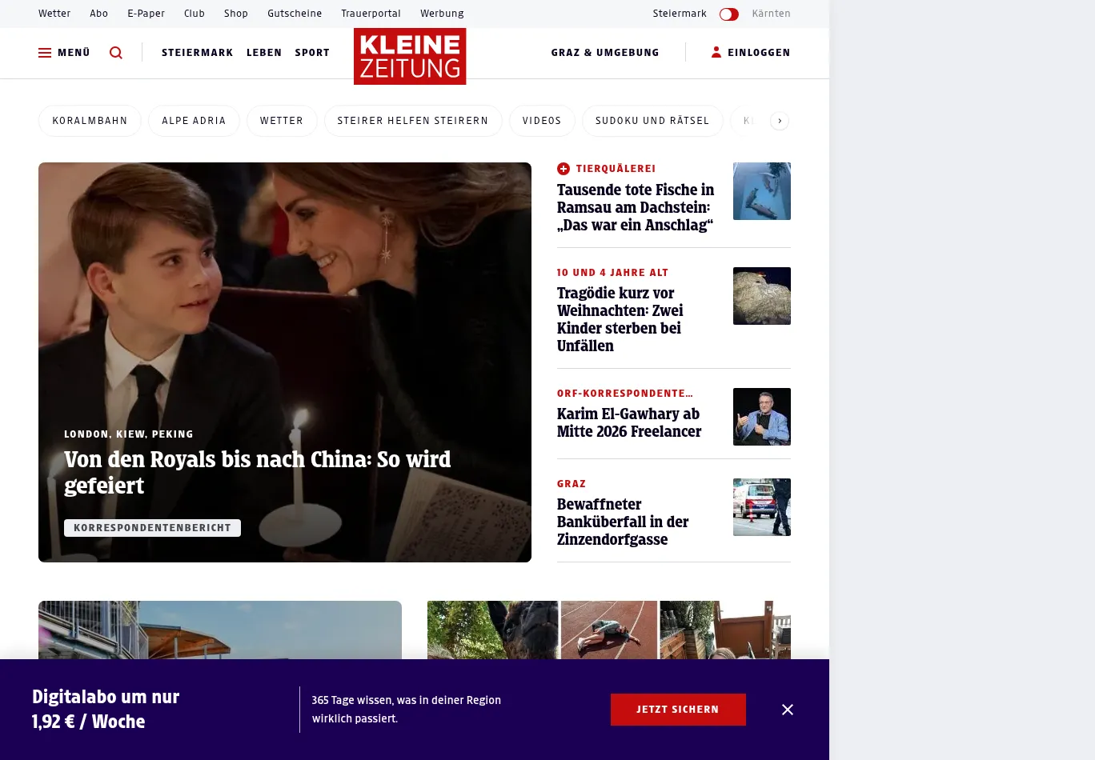Show more topic chips with right chevron
The width and height of the screenshot is (1095, 760).
780,121
